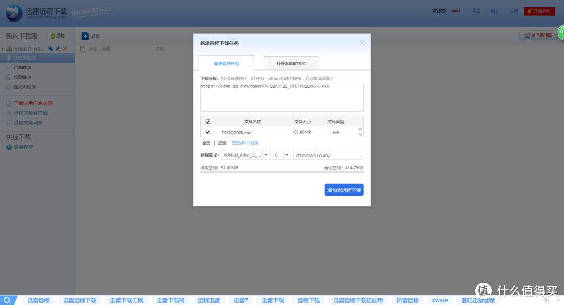564x305 pixels.
Task: Click the carl username link
Action: tap(456, 11)
